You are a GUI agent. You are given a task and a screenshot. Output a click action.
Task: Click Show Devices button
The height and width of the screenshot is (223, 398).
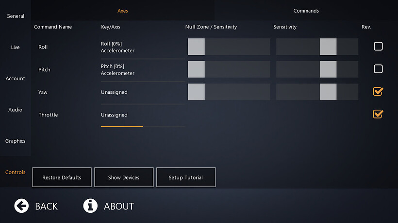pyautogui.click(x=124, y=177)
